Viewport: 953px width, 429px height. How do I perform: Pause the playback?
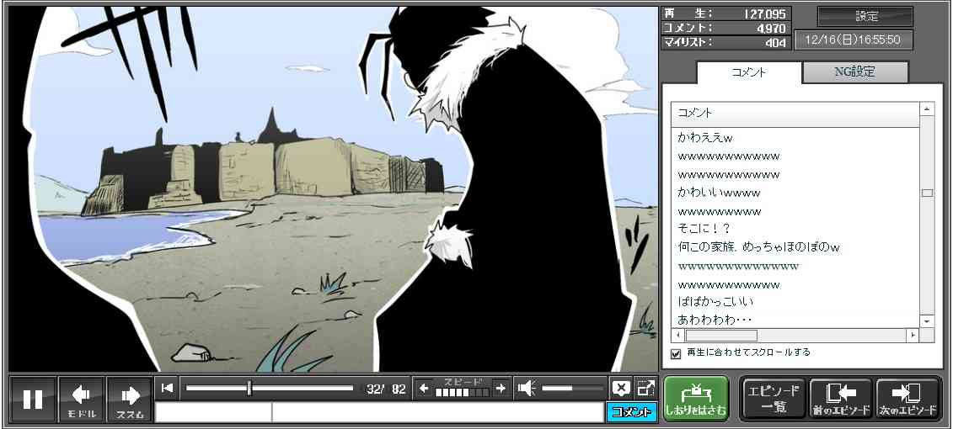point(33,399)
